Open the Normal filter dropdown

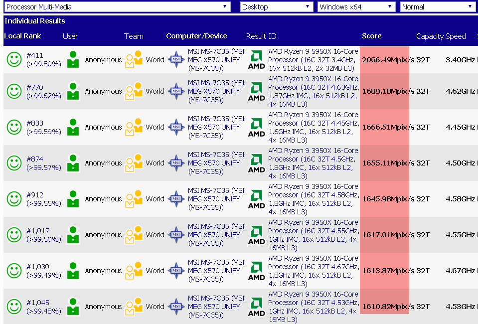pos(438,6)
